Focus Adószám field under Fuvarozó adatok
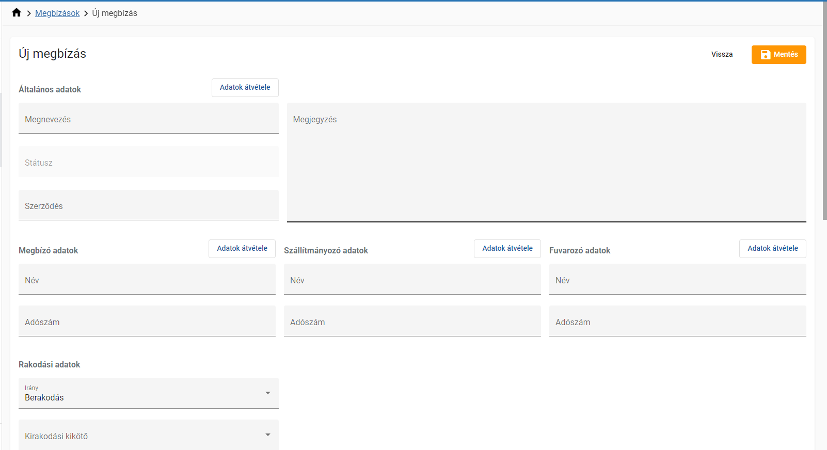 [677, 322]
